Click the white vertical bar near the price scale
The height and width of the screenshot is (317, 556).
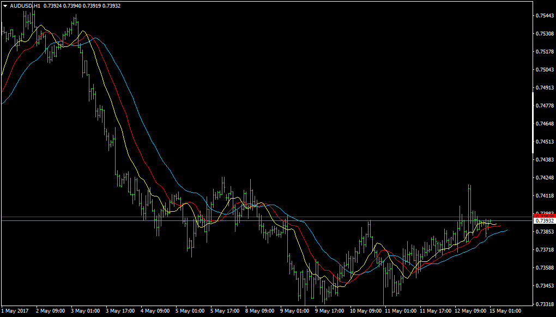(533, 122)
